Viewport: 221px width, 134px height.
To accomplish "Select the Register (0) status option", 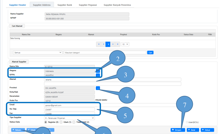I will click(x=45, y=122).
